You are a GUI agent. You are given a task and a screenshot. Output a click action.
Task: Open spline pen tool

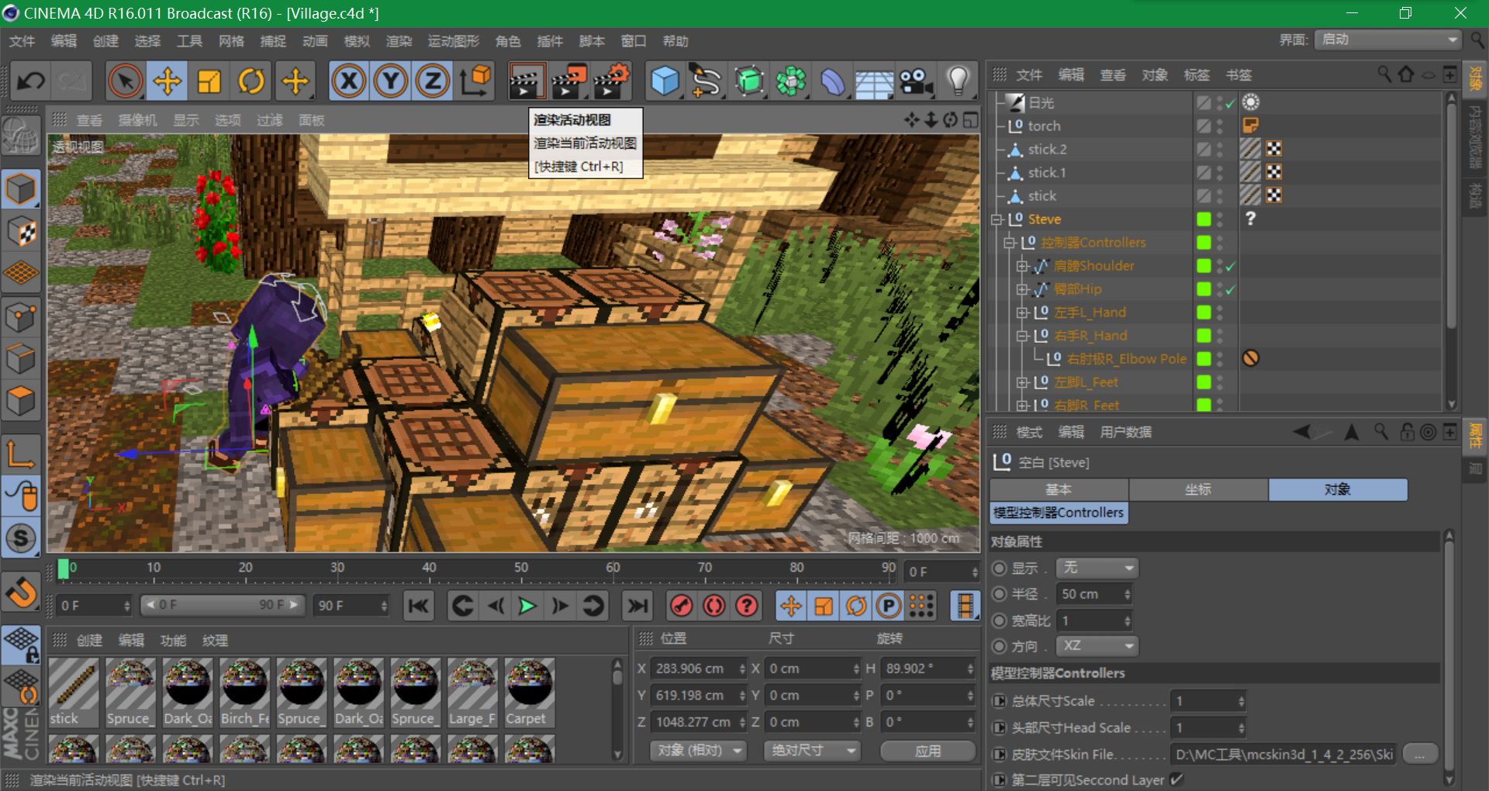[x=706, y=81]
